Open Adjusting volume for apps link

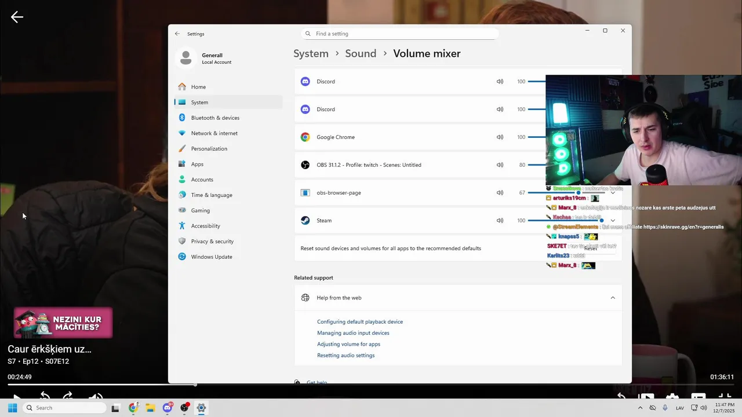coord(348,344)
